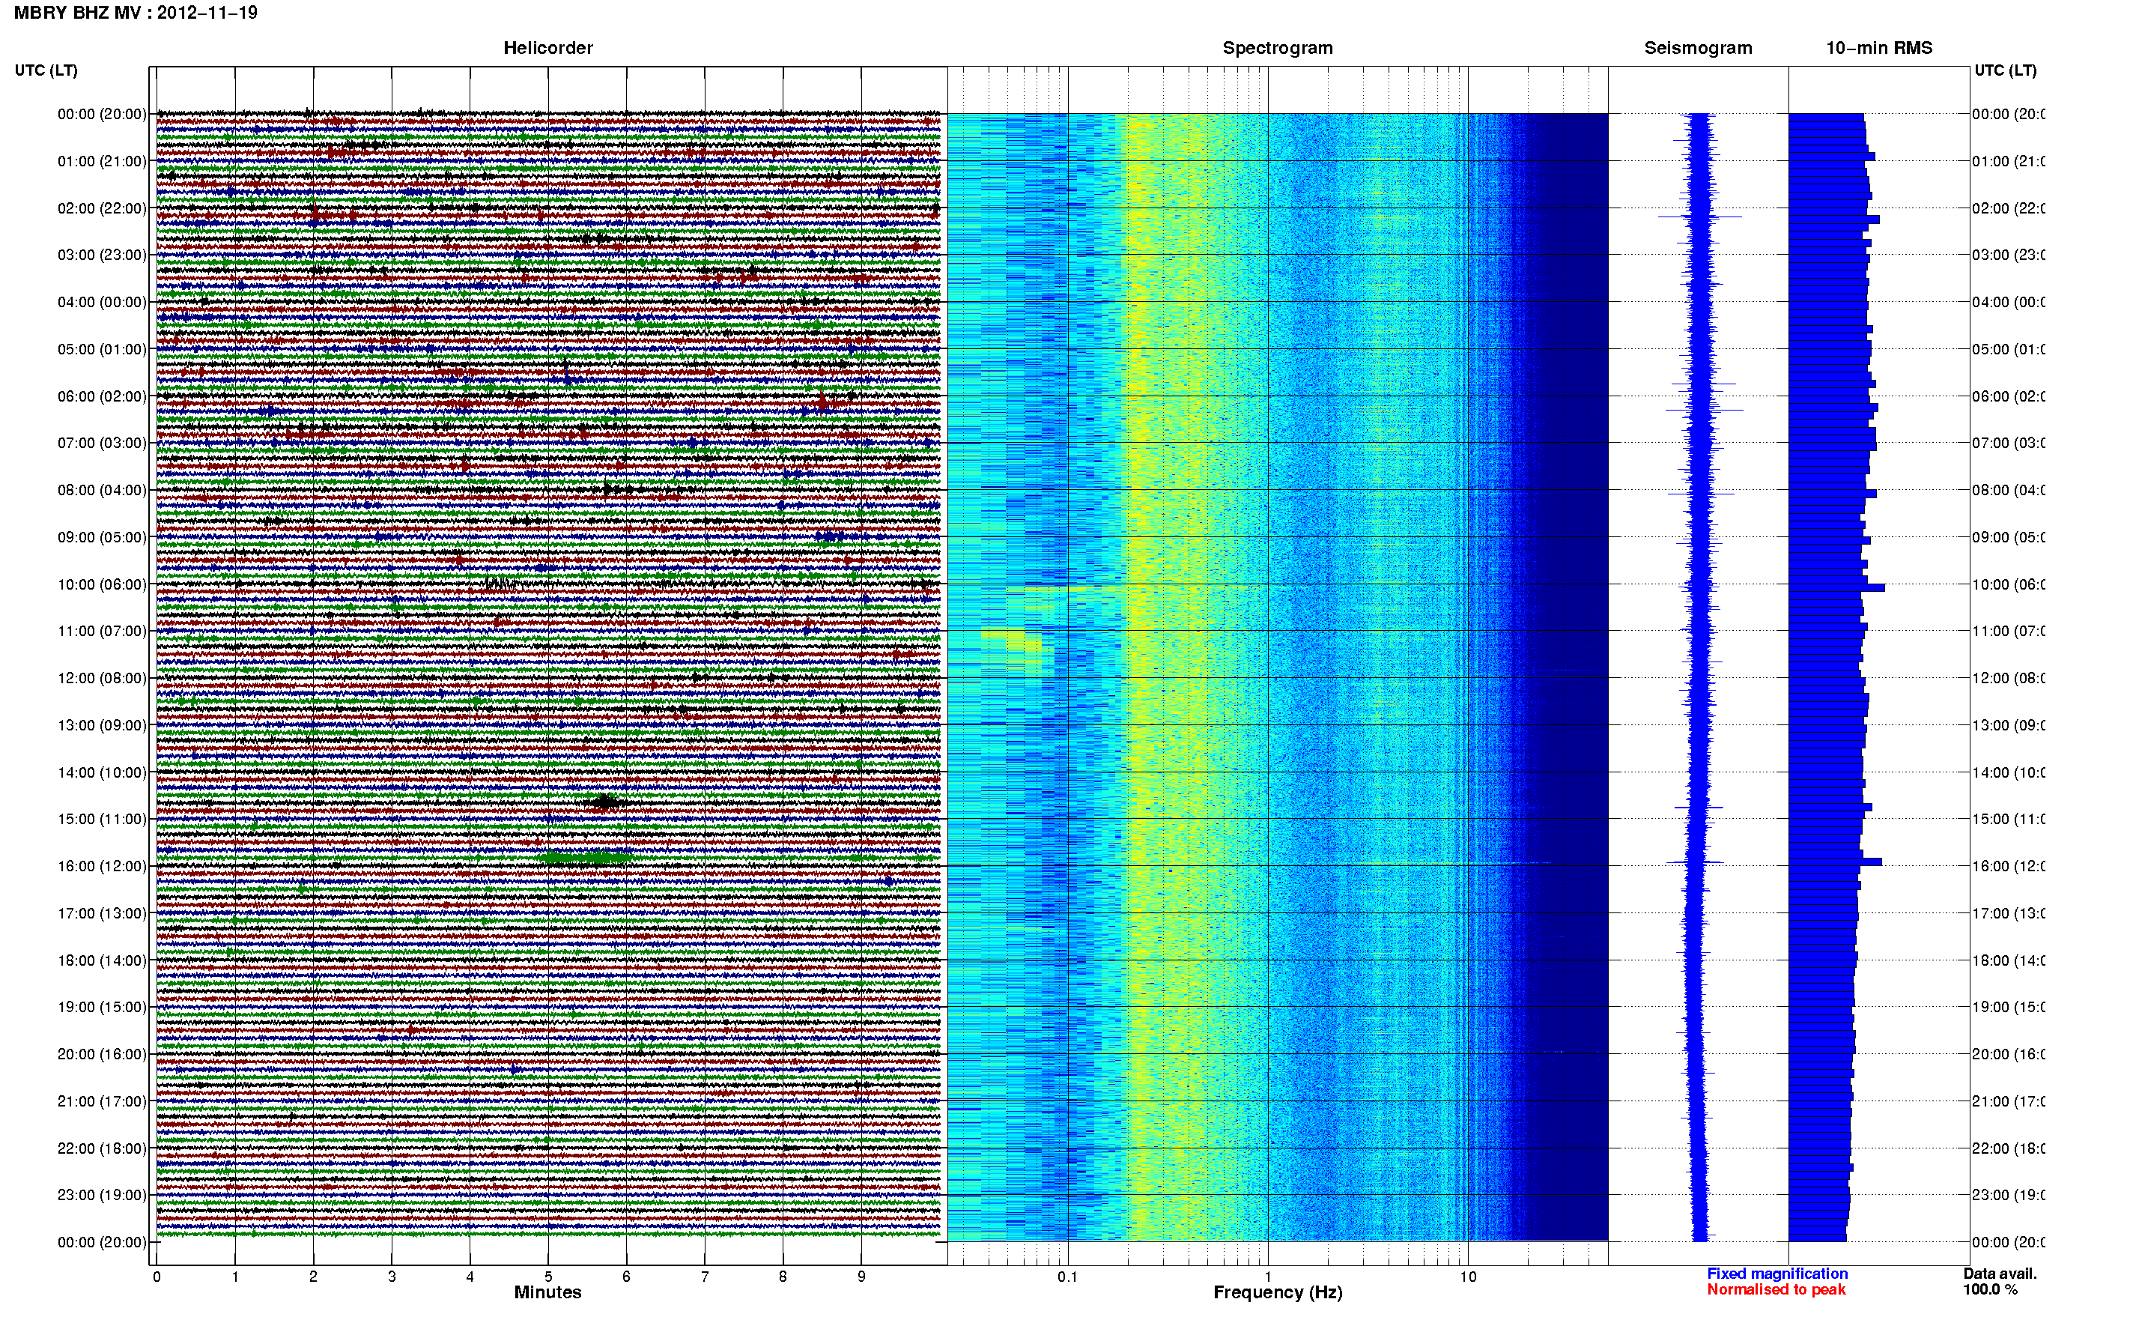Click the 10 tick label on frequency axis

[1468, 1277]
